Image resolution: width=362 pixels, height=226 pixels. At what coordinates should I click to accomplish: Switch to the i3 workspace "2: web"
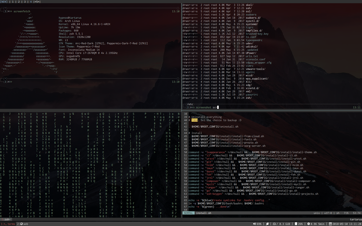click(x=23, y=224)
